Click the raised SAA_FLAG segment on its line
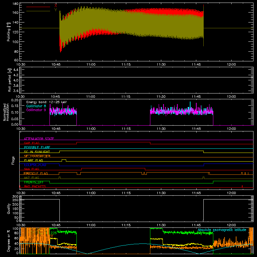Screen dimensions: 257x257 click(x=113, y=168)
